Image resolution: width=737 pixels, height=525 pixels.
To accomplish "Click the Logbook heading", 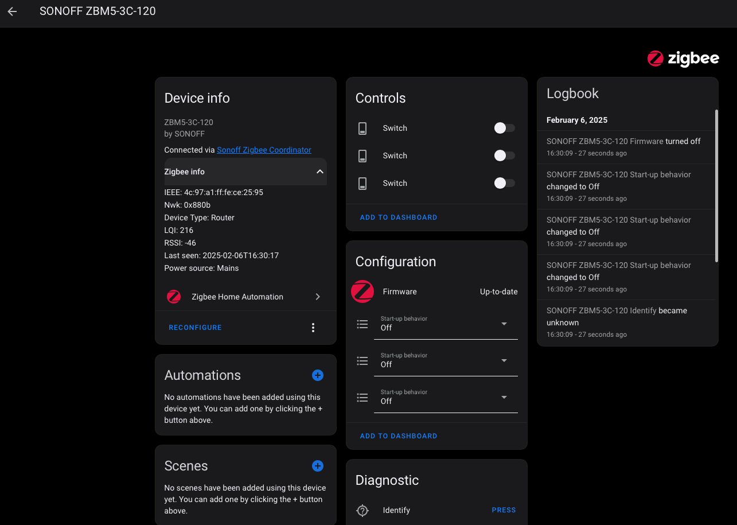I will [572, 94].
